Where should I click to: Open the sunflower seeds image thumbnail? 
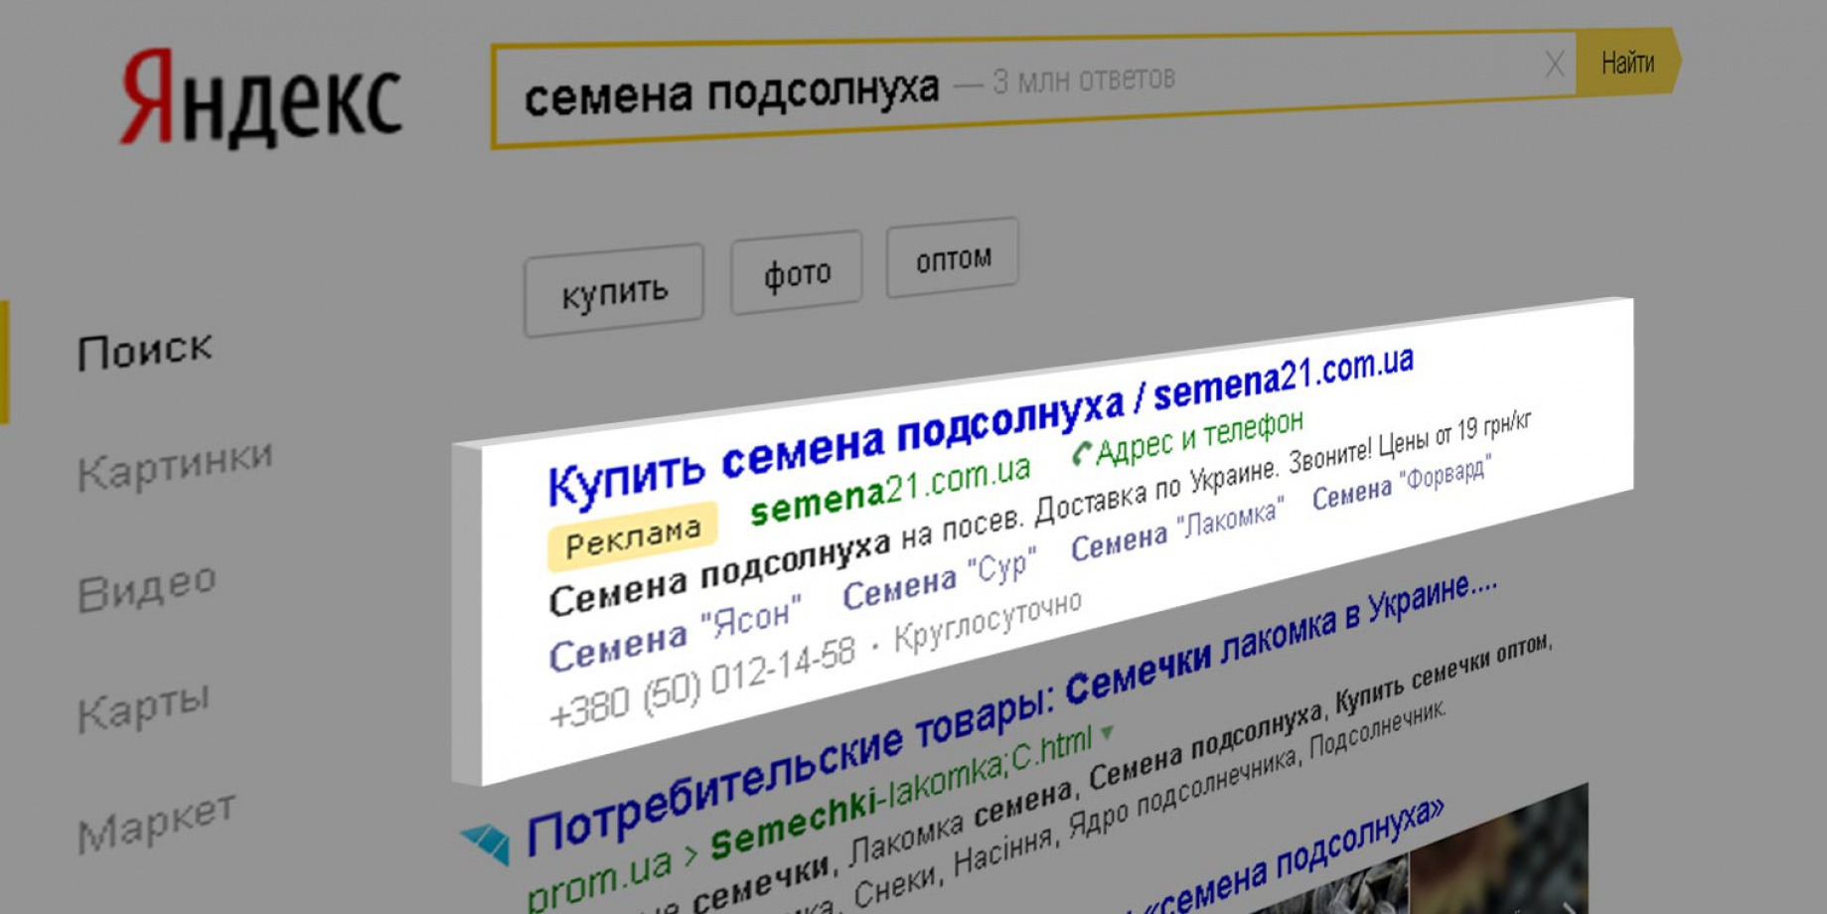(x=1499, y=849)
